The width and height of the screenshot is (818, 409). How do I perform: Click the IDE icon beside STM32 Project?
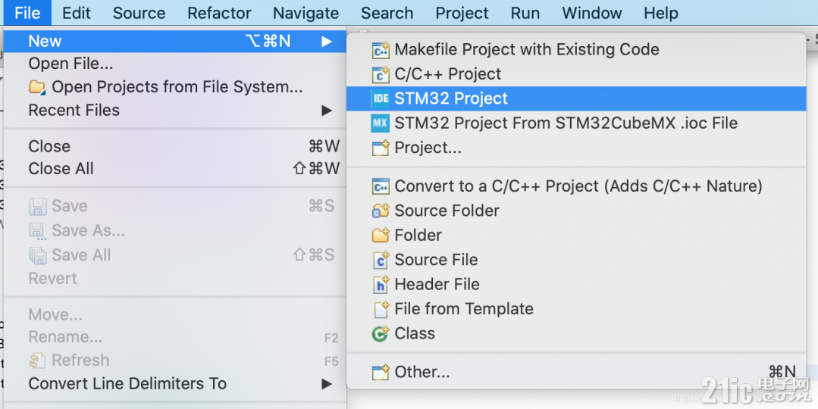(381, 98)
